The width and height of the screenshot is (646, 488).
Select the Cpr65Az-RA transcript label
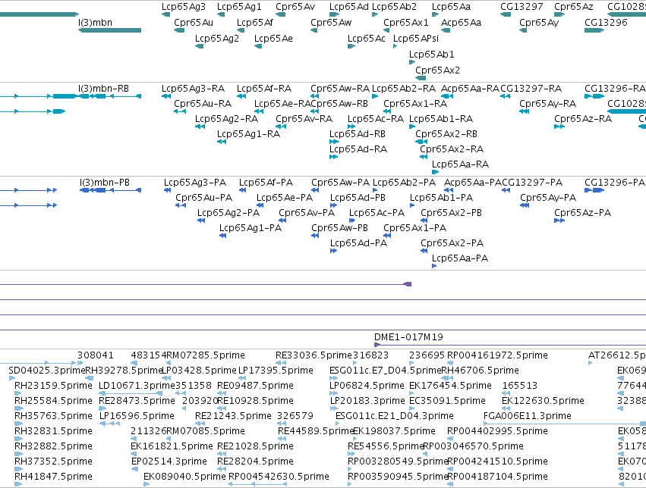[x=582, y=119]
